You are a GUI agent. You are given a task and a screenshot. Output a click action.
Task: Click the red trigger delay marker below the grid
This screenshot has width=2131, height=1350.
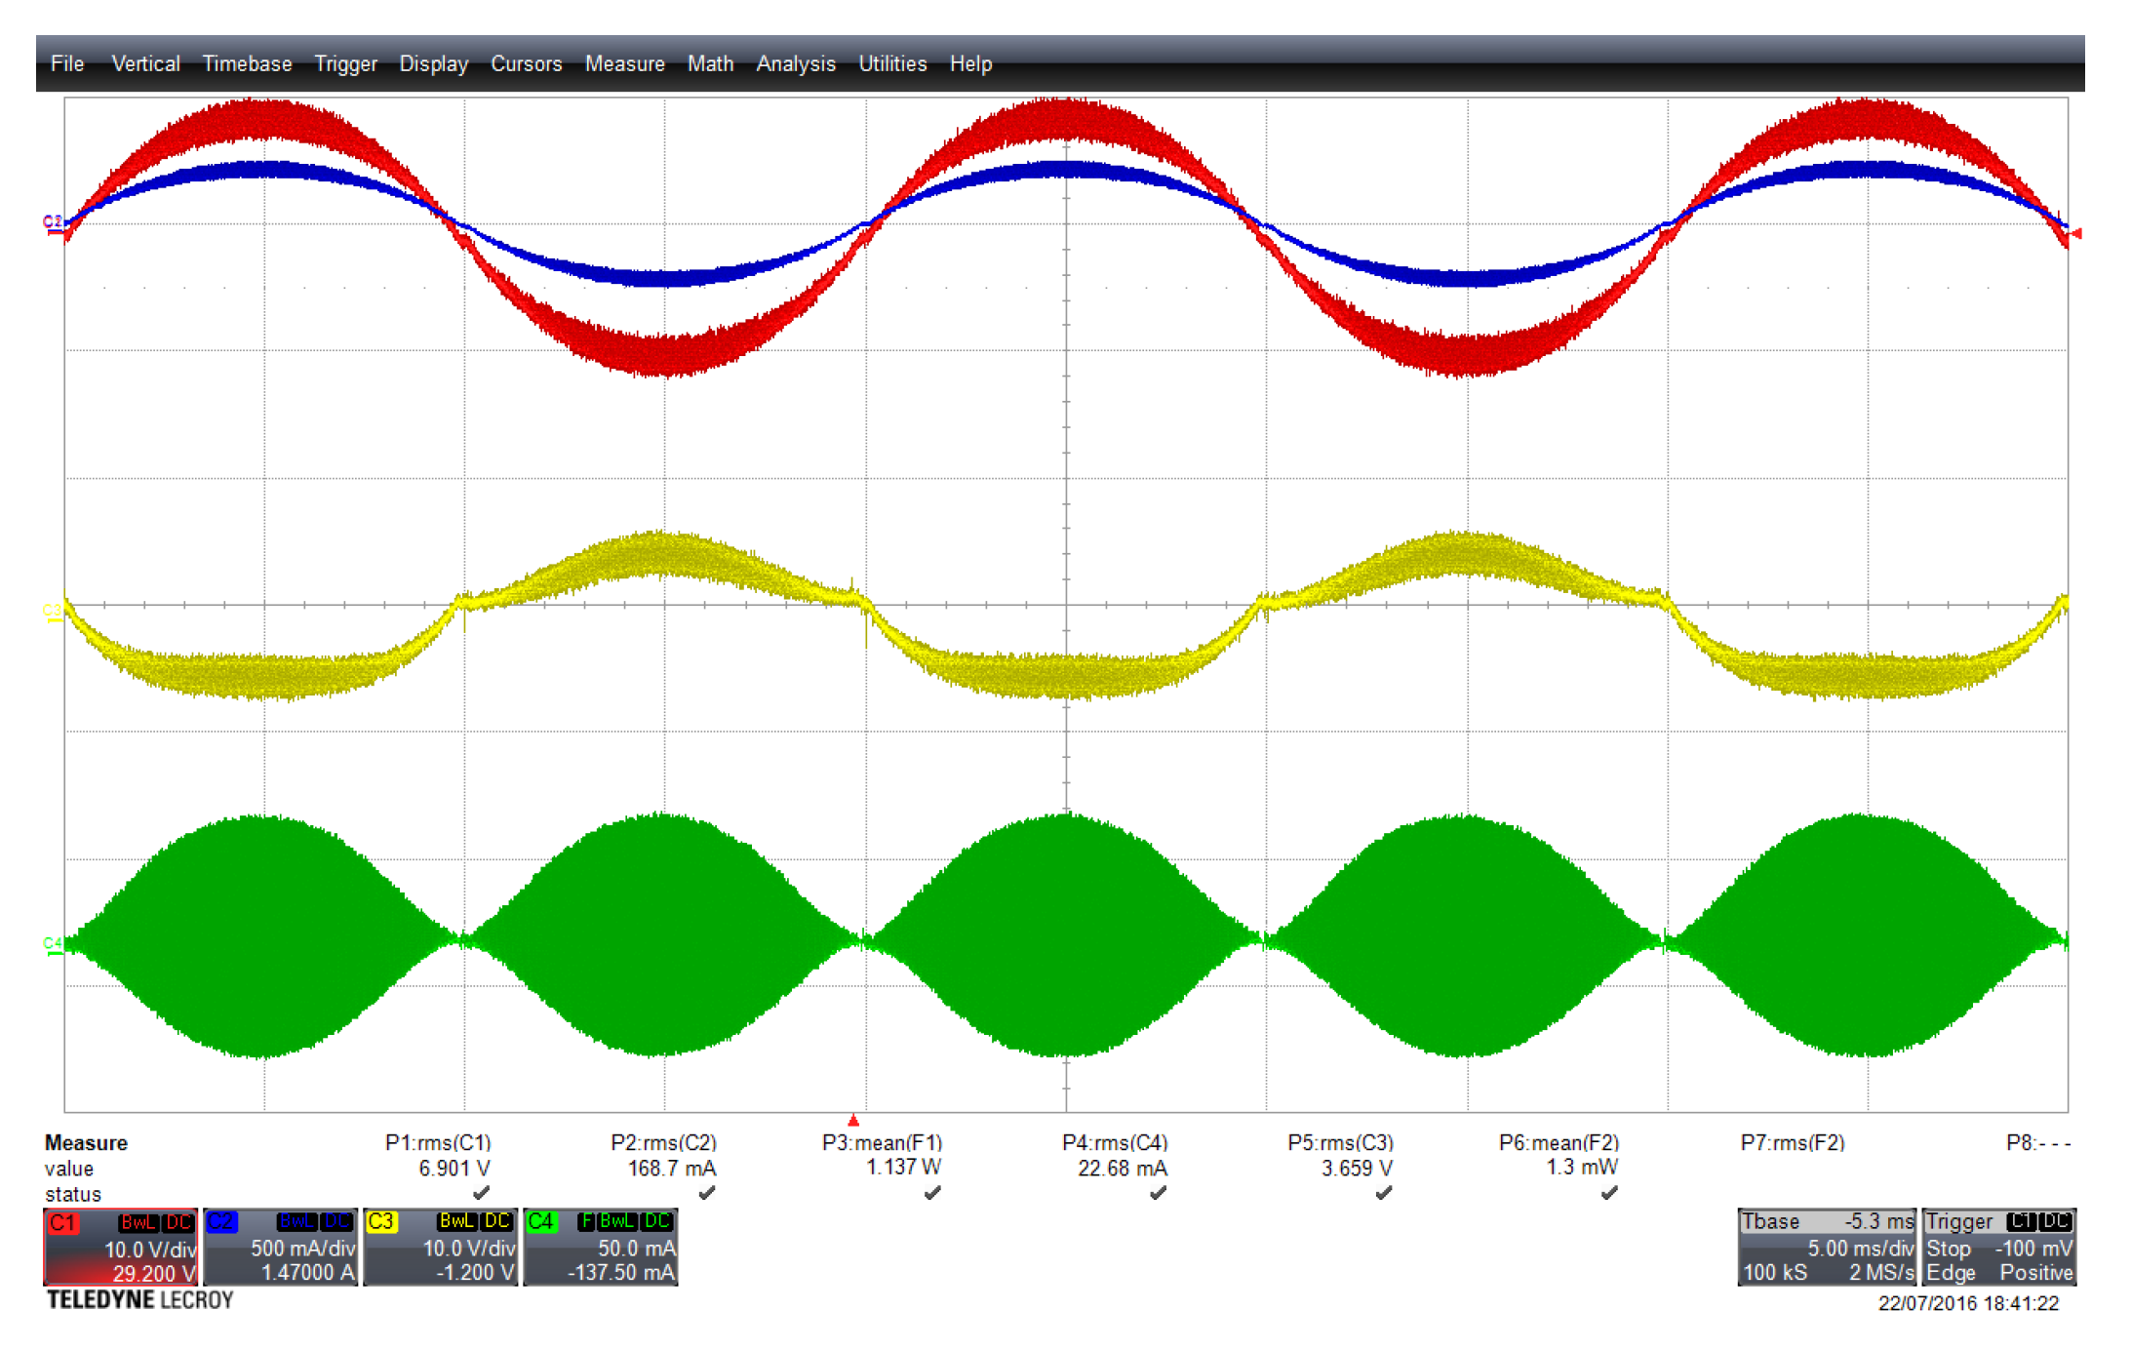[x=853, y=1120]
